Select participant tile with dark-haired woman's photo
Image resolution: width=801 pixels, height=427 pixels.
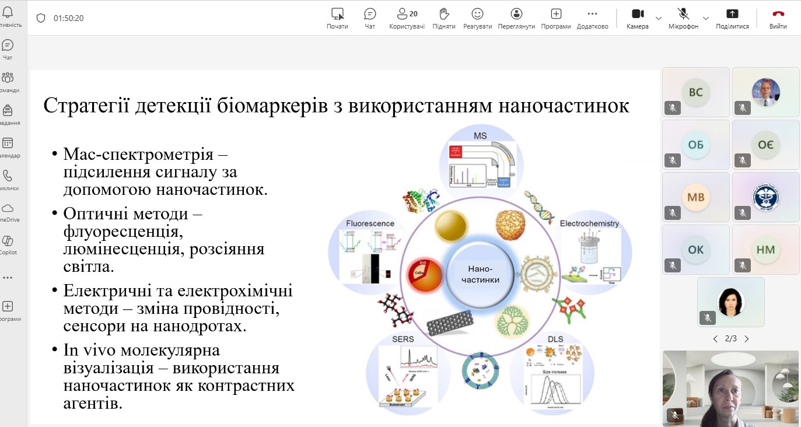(731, 302)
